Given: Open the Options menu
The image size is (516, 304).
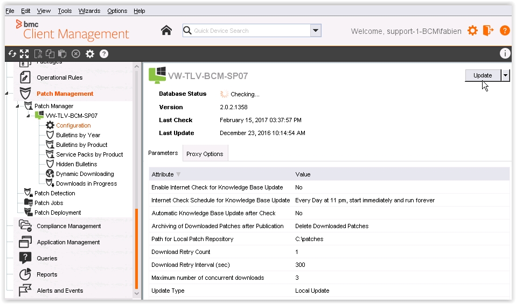Looking at the screenshot, I should click(x=117, y=11).
